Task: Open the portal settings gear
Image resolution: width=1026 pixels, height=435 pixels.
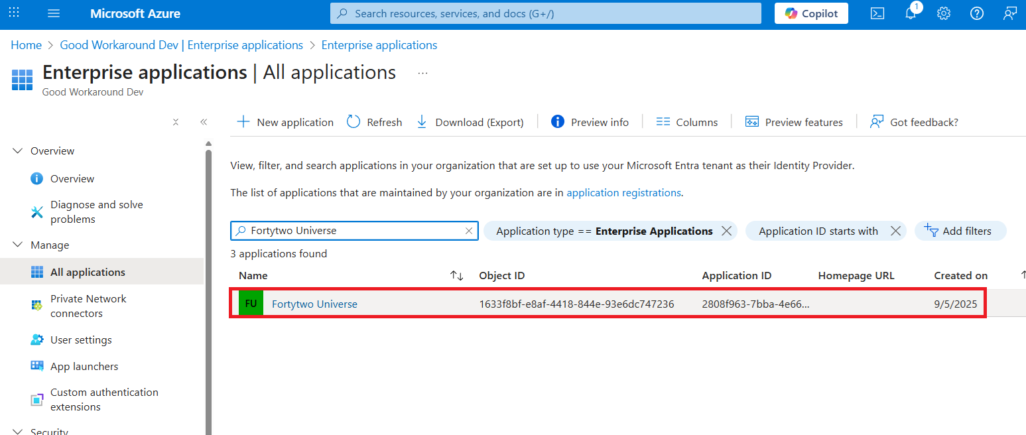Action: [944, 13]
